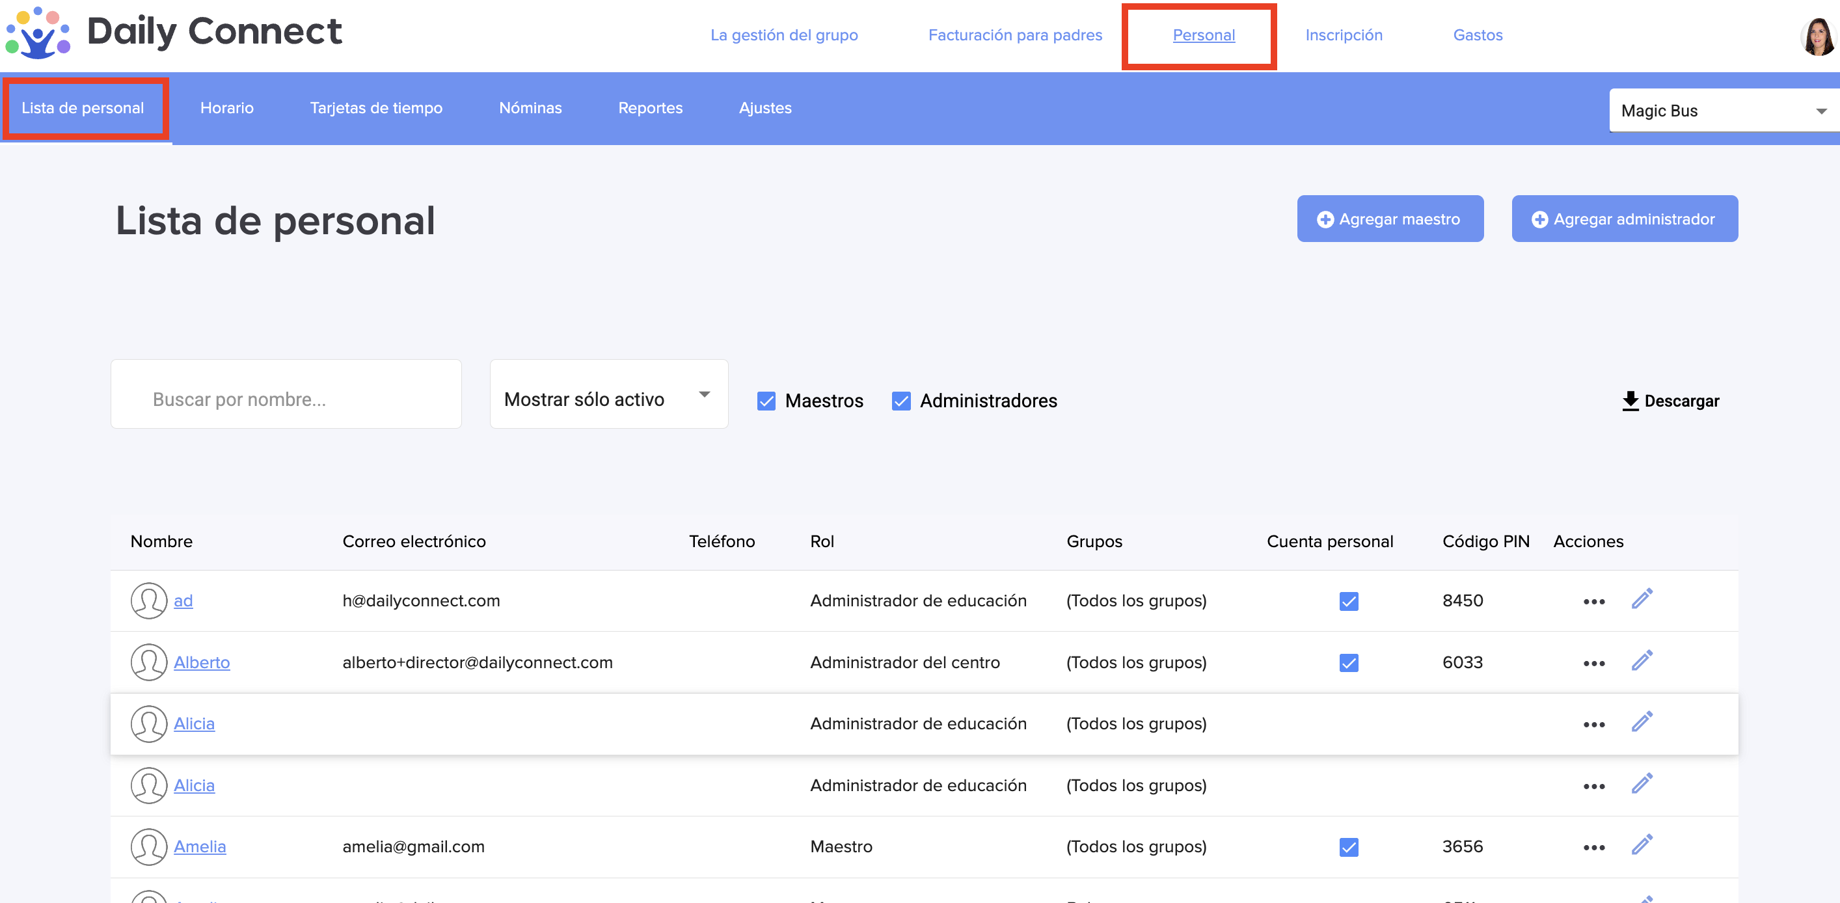This screenshot has height=903, width=1840.
Task: Click Amelia's profile avatar icon
Action: coord(148,846)
